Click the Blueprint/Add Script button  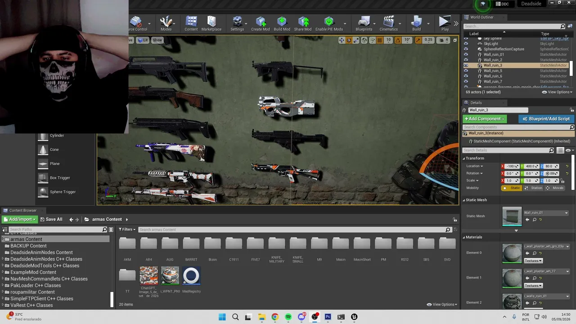tap(546, 119)
